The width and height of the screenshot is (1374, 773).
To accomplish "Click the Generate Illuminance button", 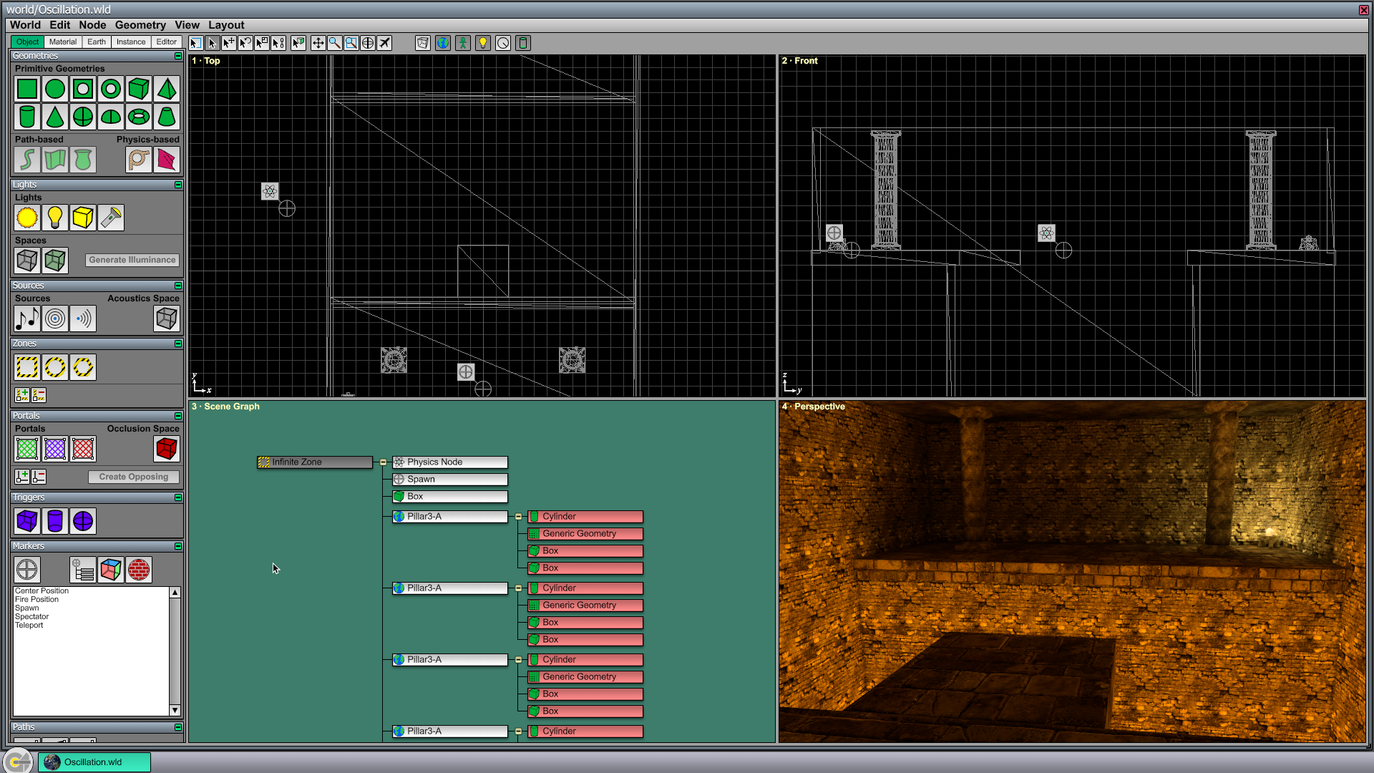I will 132,260.
